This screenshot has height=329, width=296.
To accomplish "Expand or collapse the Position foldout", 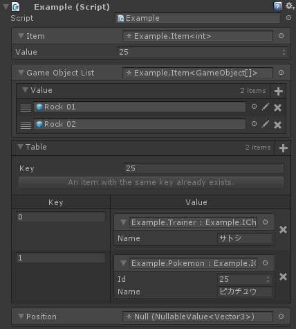I will [21, 317].
